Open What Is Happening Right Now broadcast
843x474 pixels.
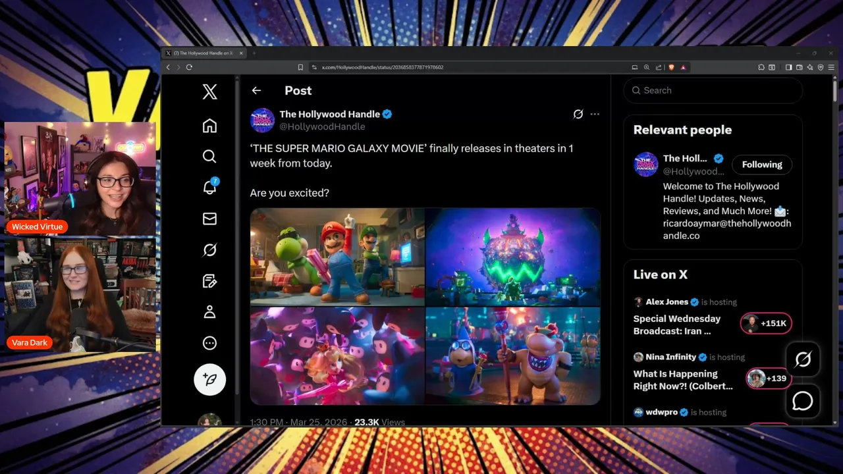point(683,380)
